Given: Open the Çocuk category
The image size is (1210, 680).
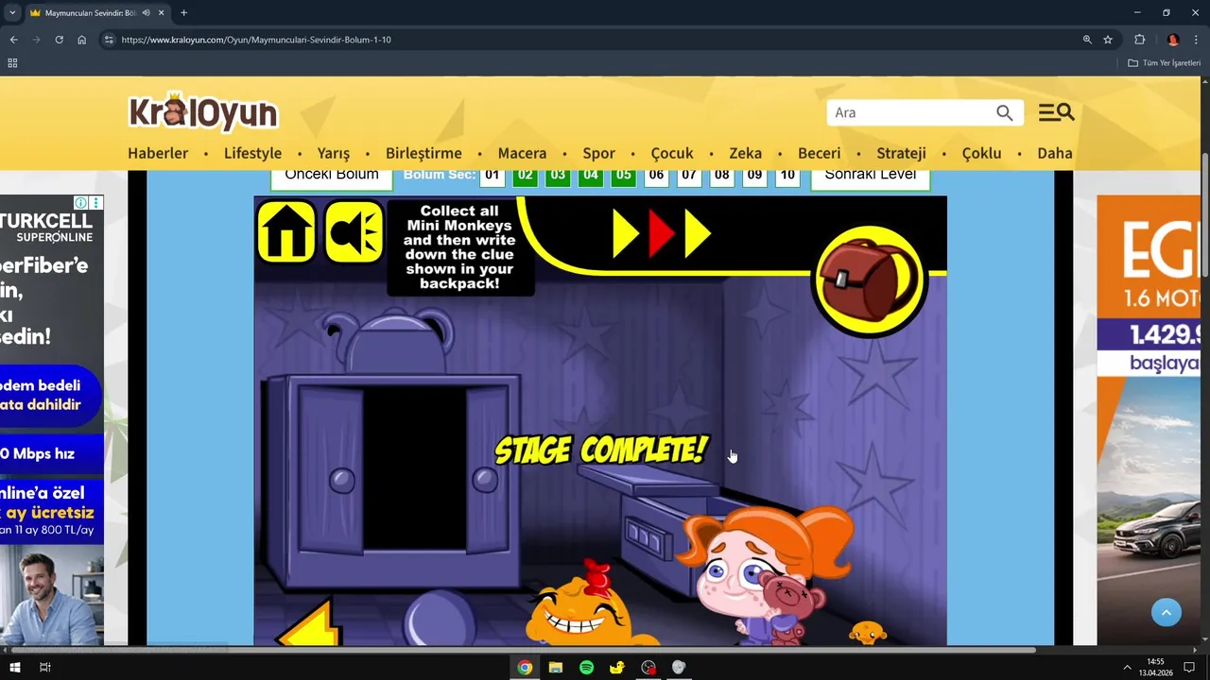Looking at the screenshot, I should point(672,153).
